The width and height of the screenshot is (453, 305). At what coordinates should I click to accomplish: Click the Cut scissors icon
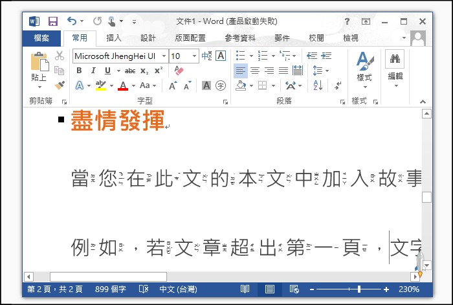60,56
